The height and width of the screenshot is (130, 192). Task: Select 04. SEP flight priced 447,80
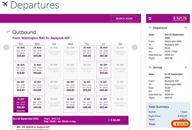pyautogui.click(x=104, y=70)
